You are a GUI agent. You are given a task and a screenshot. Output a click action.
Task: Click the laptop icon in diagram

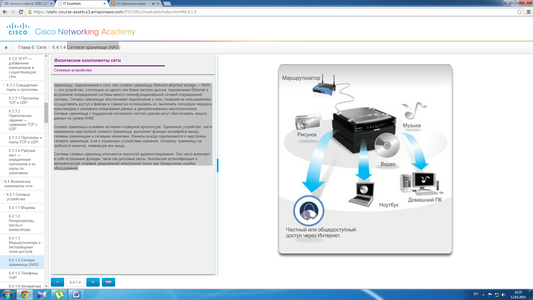[x=361, y=194]
